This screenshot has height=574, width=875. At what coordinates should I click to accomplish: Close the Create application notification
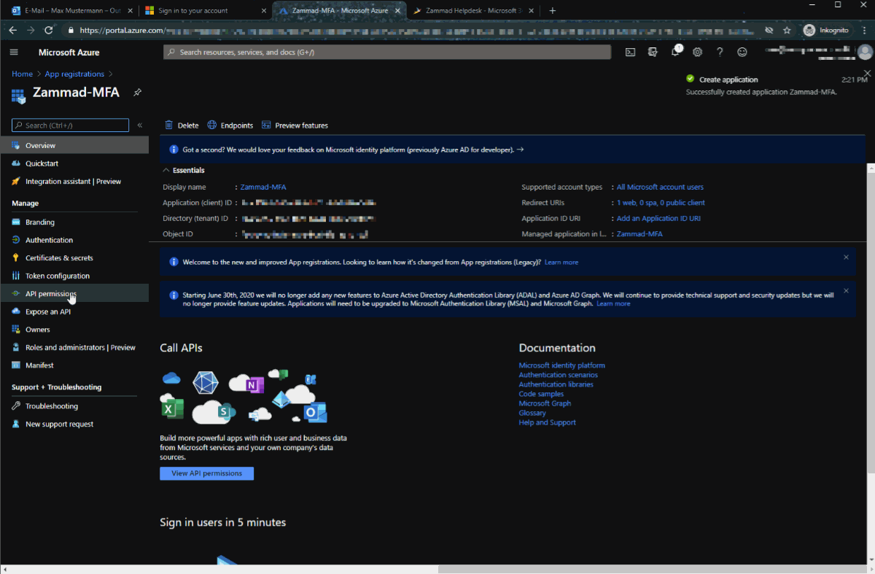(867, 74)
